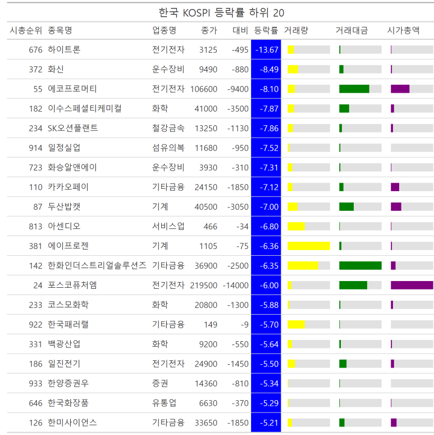
Task: Click sector '서비스업' in 아센디오 row
Action: point(168,226)
